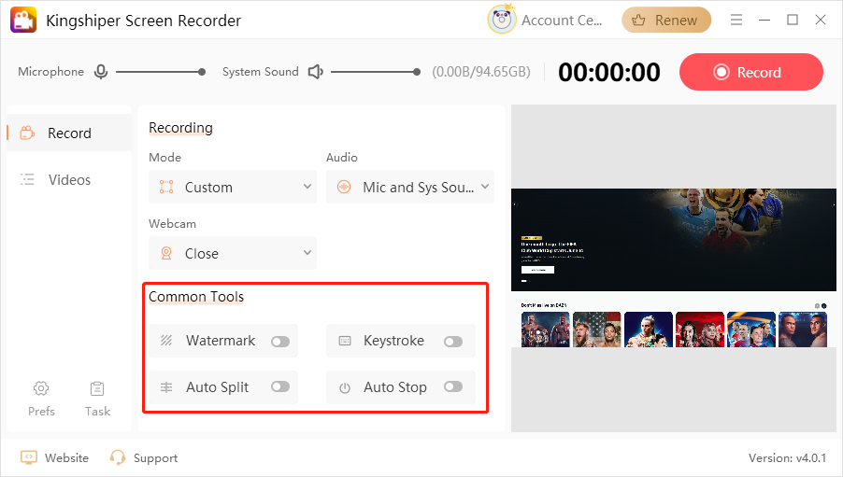Open the Audio dropdown for Mic and Sys Sound
Image resolution: width=843 pixels, height=477 pixels.
tap(410, 187)
